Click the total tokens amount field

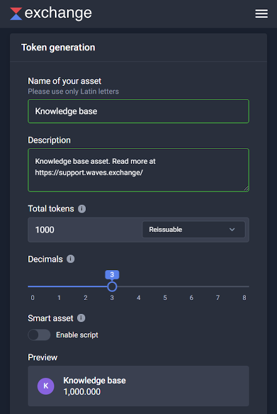click(x=85, y=230)
